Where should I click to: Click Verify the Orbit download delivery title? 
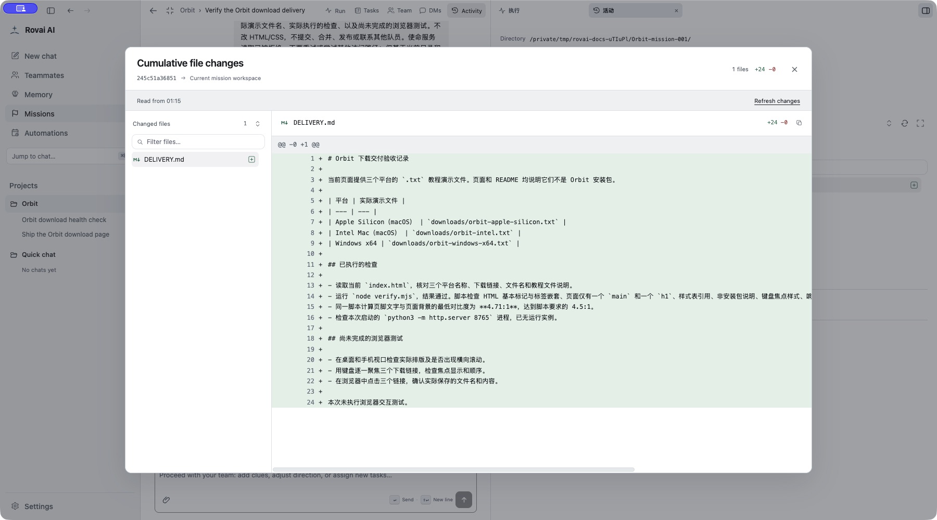[x=255, y=10]
